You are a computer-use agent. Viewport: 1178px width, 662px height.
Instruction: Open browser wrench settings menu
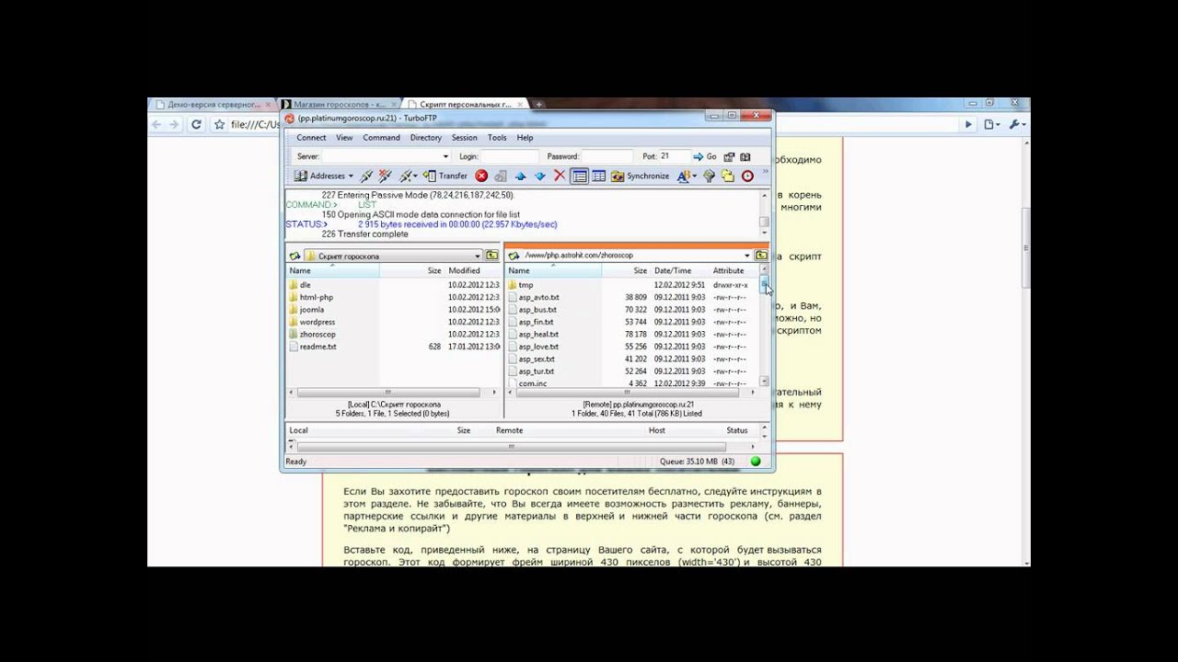[x=1014, y=124]
